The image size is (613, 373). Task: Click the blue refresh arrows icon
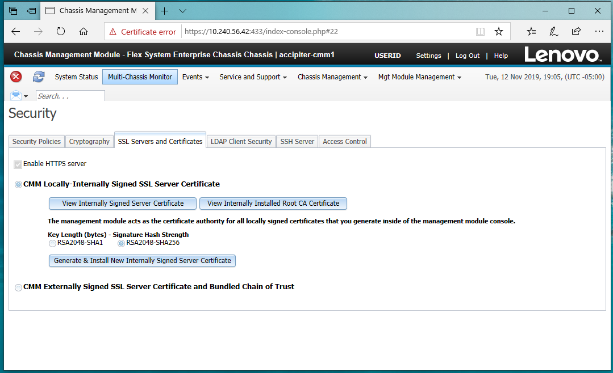point(39,77)
